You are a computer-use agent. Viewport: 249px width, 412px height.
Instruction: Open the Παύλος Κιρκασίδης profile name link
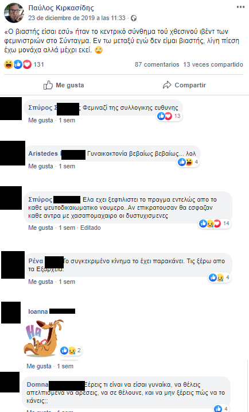(x=61, y=8)
